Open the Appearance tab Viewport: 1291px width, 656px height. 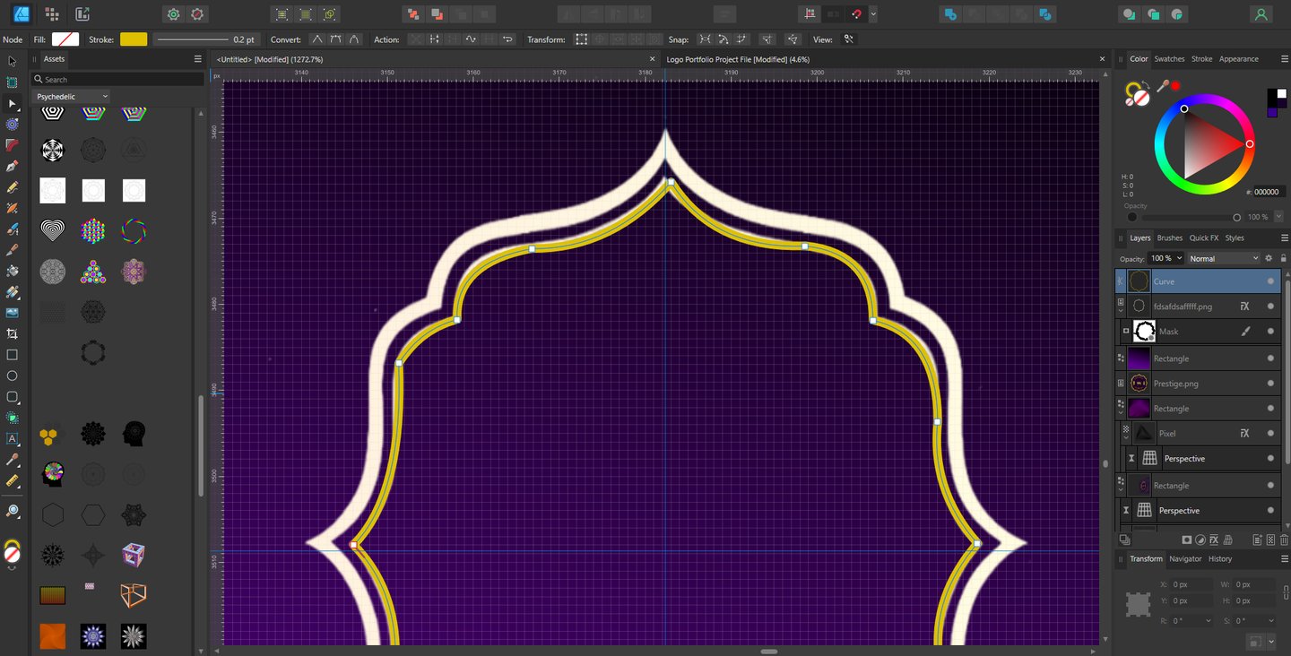(1238, 59)
